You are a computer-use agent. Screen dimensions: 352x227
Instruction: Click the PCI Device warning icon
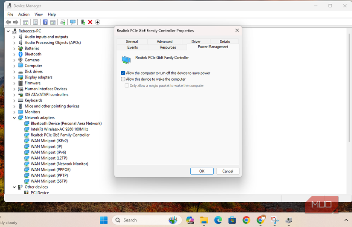(x=26, y=192)
